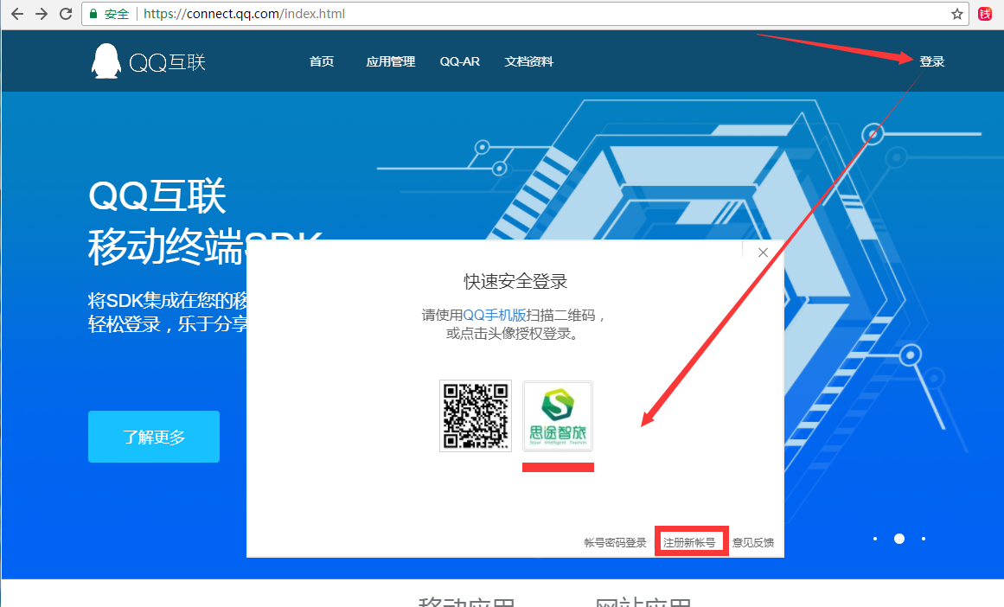The image size is (1004, 607).
Task: Choose 帐号密码登录 option
Action: point(615,543)
